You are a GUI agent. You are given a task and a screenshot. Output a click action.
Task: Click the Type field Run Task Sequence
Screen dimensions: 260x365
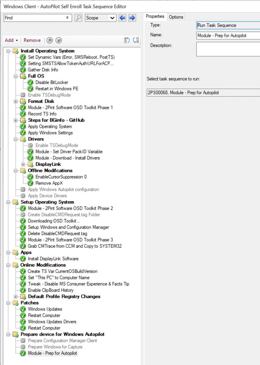pos(228,25)
